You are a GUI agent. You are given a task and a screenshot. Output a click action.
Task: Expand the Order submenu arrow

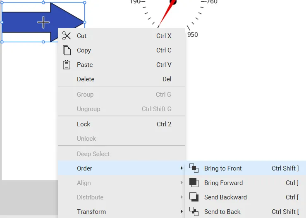(x=182, y=168)
